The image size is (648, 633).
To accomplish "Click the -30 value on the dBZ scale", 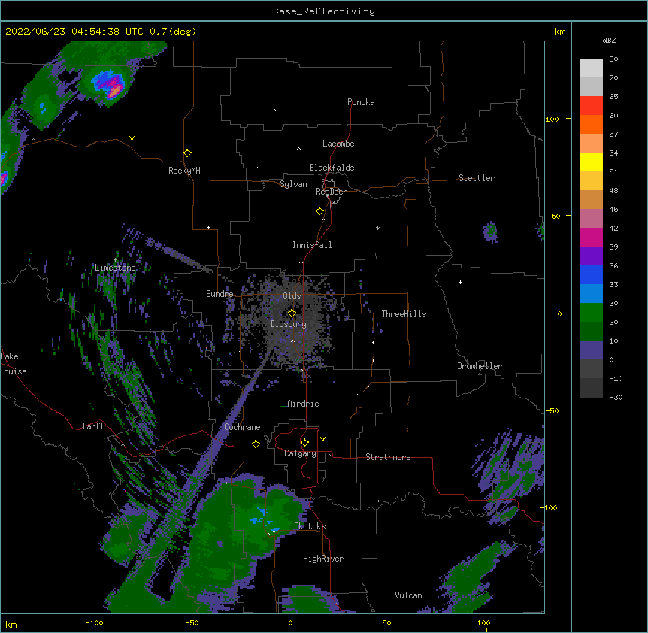I will point(616,398).
